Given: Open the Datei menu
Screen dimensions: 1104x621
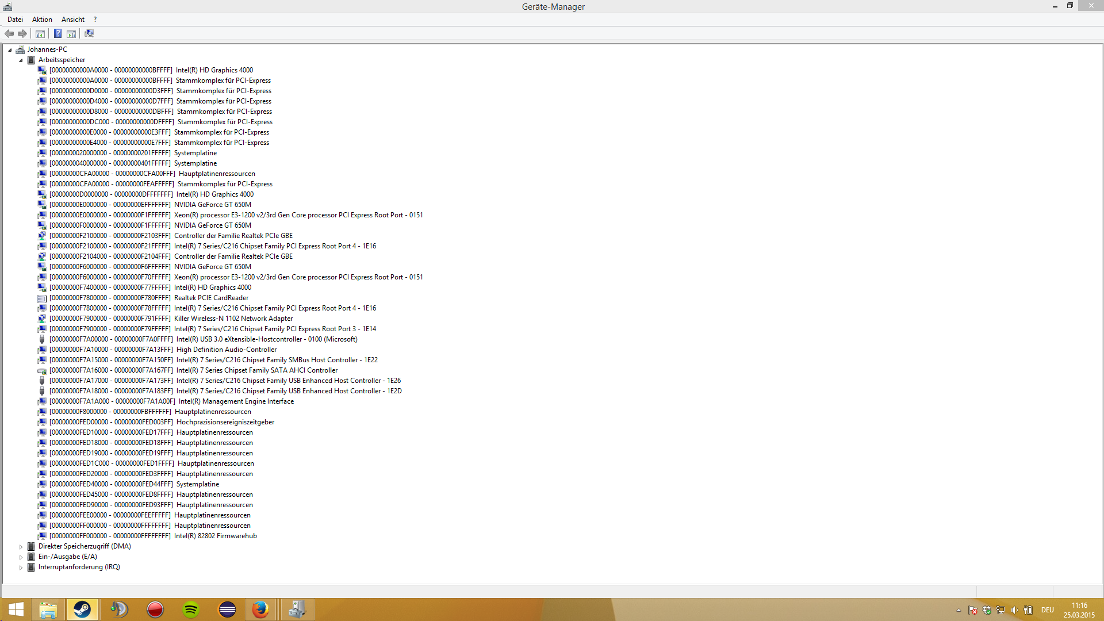Looking at the screenshot, I should (15, 20).
